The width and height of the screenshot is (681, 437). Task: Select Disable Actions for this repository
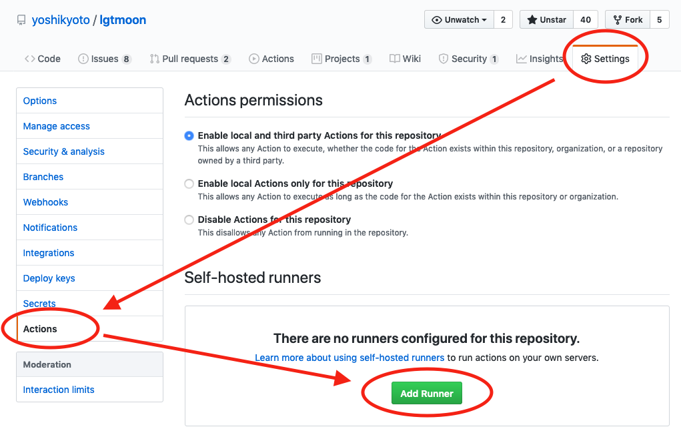point(189,220)
